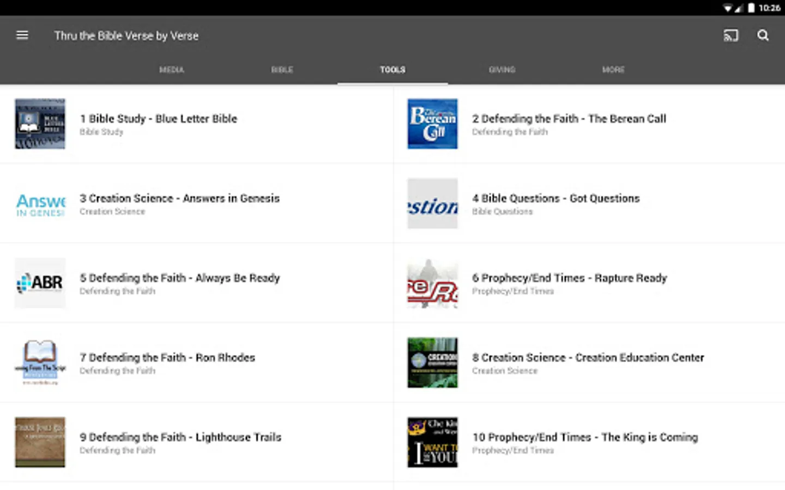Open '1 Bible Study - Blue Letter Bible'
This screenshot has height=490, width=785.
pos(159,119)
